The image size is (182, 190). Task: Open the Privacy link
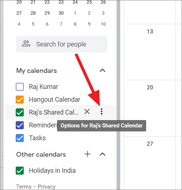[47, 187]
